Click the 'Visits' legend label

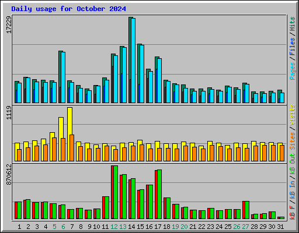293,115
